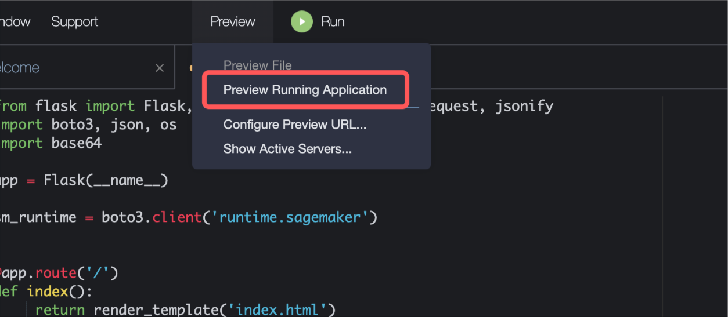Image resolution: width=728 pixels, height=317 pixels.
Task: Click render_template('index.html') in the code
Action: tap(214, 310)
